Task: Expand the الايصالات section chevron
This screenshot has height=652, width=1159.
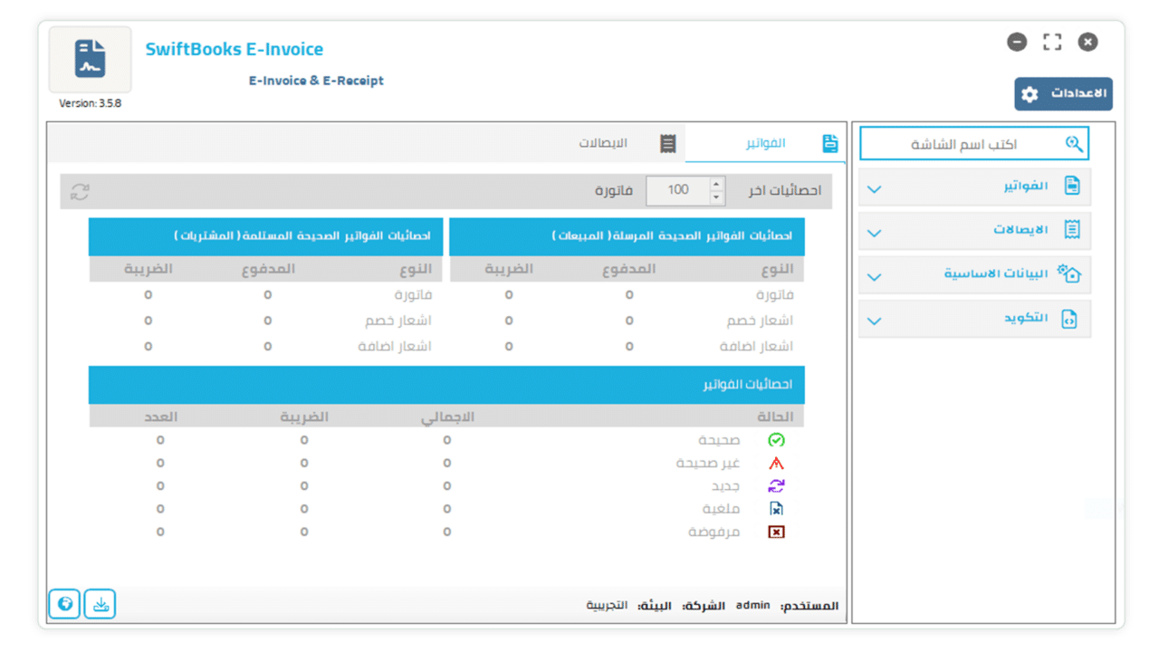Action: click(x=874, y=232)
